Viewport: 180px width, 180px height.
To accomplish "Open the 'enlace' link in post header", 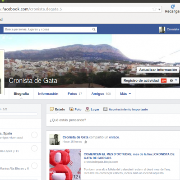I will (x=114, y=137).
